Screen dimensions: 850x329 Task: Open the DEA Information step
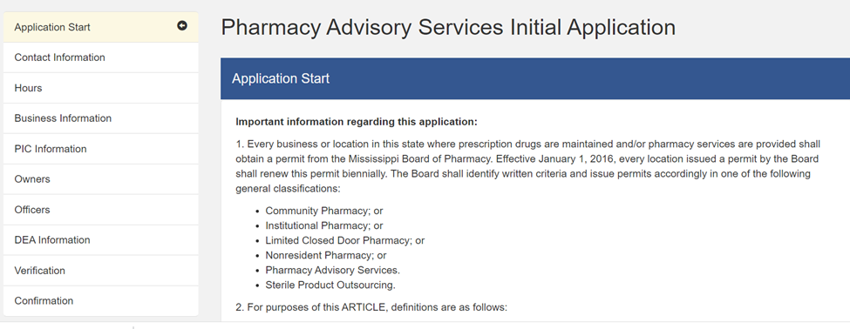coord(101,239)
